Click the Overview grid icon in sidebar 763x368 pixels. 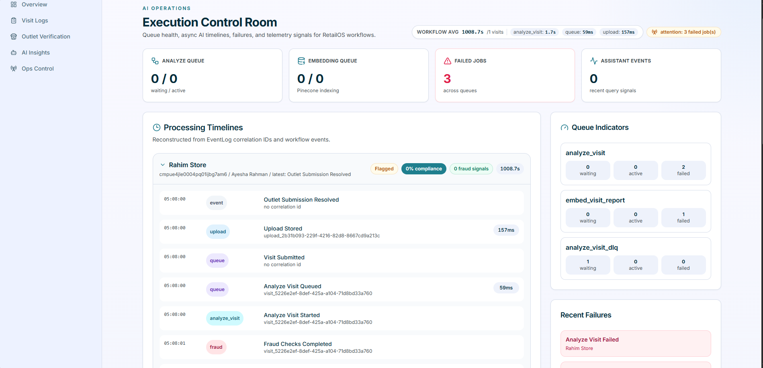(14, 4)
